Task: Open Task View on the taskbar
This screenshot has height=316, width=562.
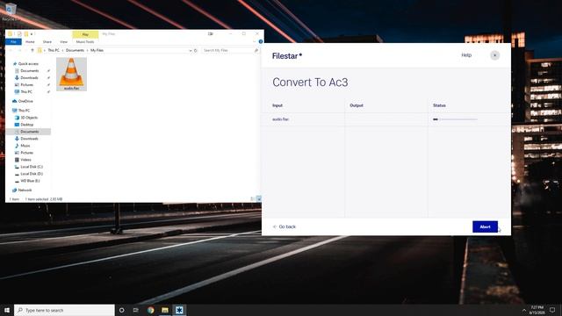Action: pyautogui.click(x=136, y=310)
